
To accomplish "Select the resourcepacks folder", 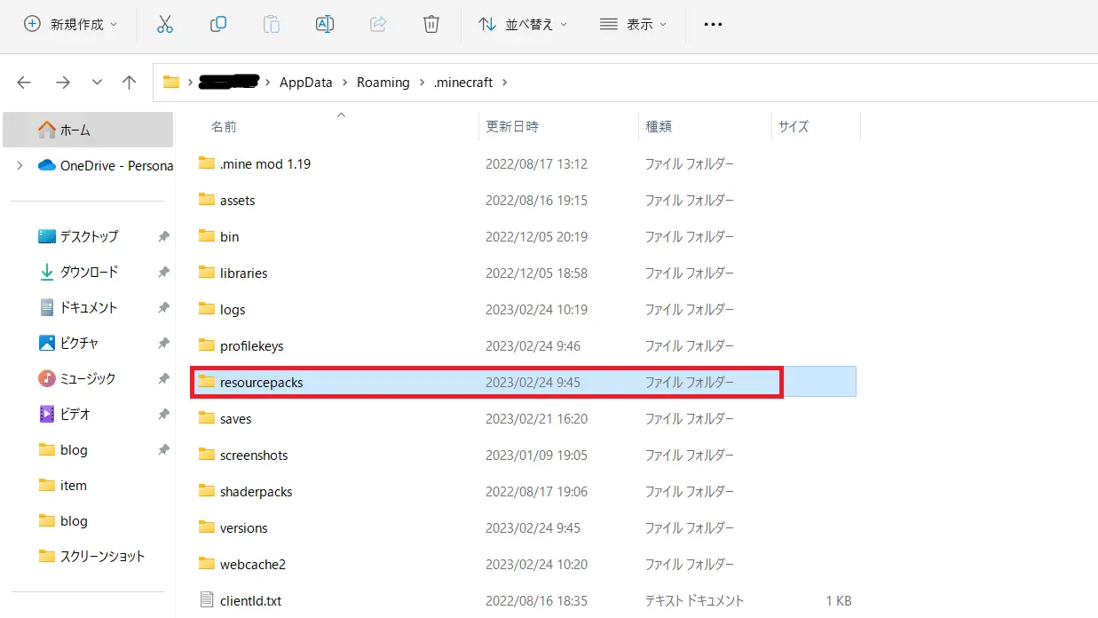I will pyautogui.click(x=261, y=382).
